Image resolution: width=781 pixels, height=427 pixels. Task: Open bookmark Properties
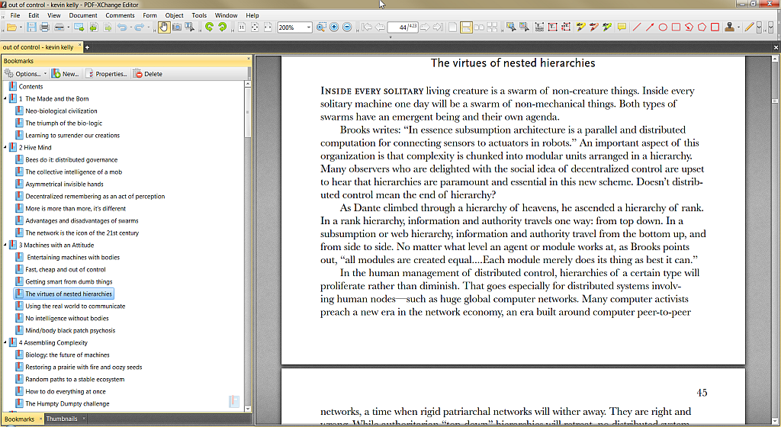106,74
